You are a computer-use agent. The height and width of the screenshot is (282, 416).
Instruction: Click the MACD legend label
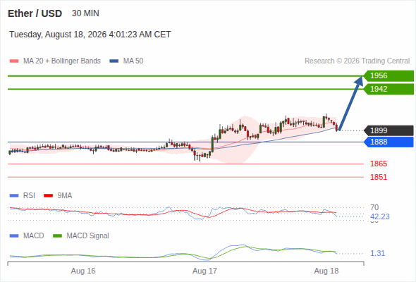33,236
